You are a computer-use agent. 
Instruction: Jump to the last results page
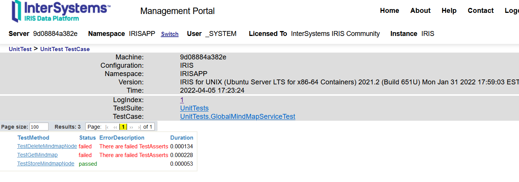pyautogui.click(x=139, y=127)
